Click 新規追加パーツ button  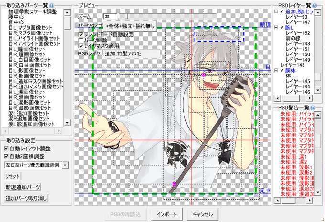tap(22, 187)
